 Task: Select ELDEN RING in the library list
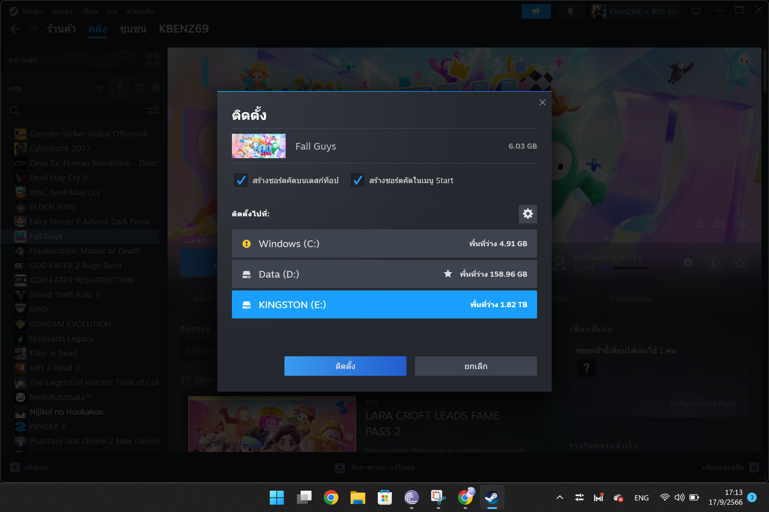pyautogui.click(x=52, y=207)
